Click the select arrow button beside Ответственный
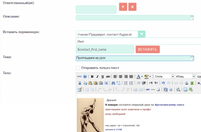This screenshot has width=201, height=132. (x=123, y=7)
